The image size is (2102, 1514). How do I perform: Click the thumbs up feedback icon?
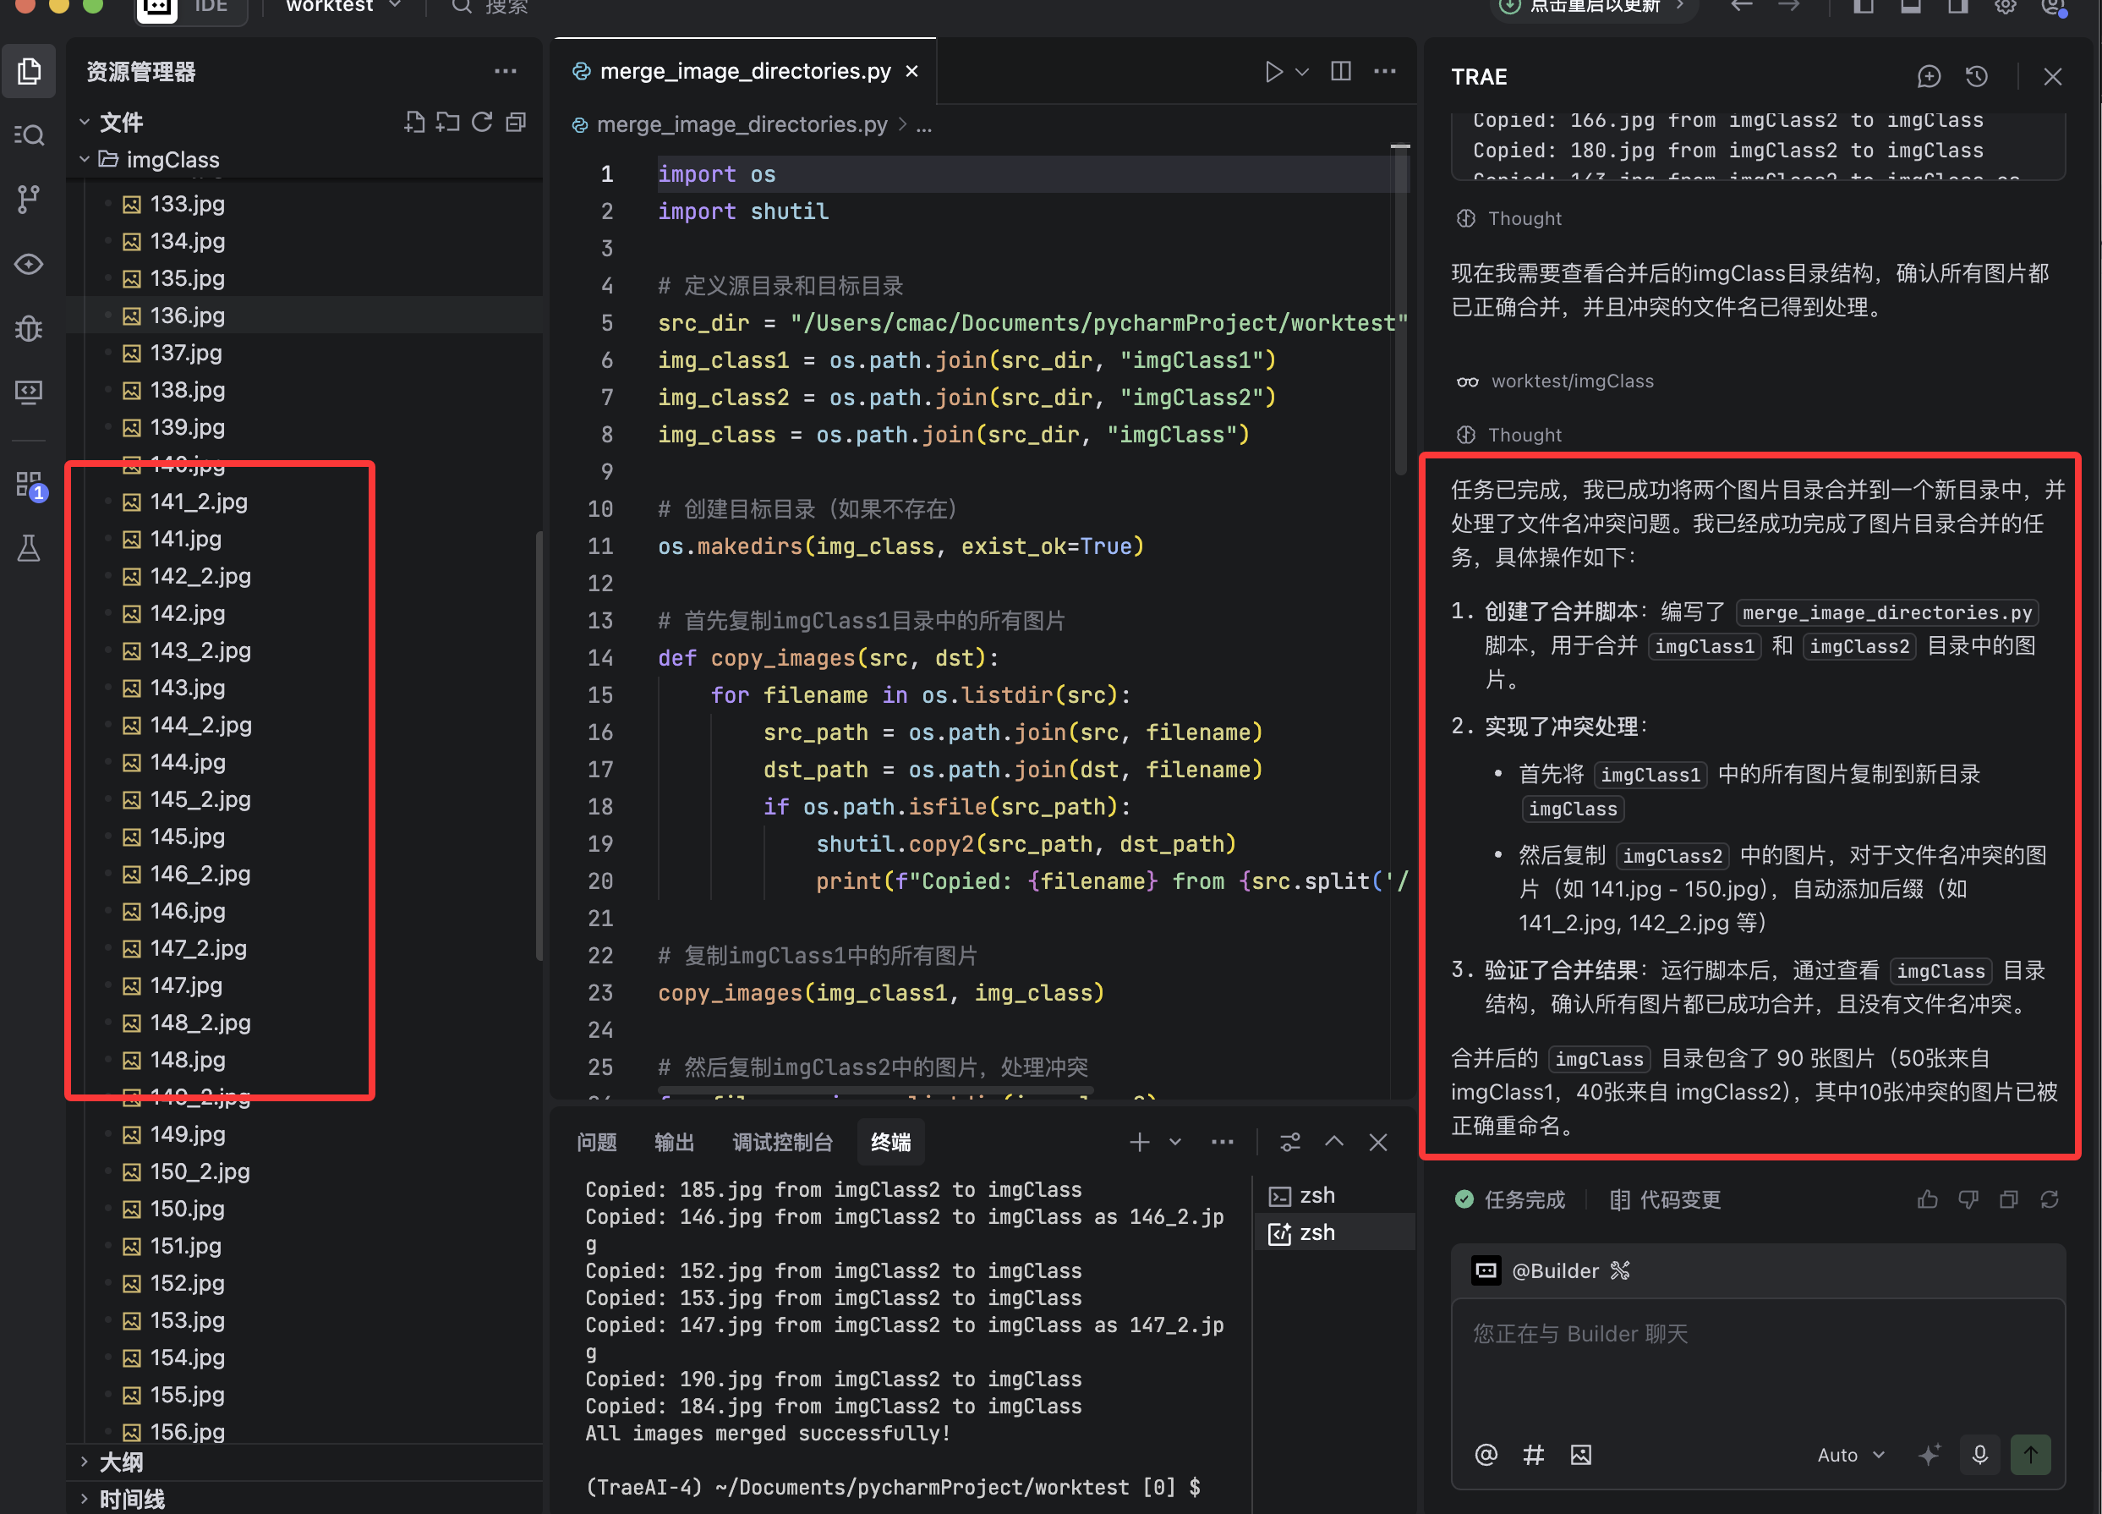coord(1927,1199)
